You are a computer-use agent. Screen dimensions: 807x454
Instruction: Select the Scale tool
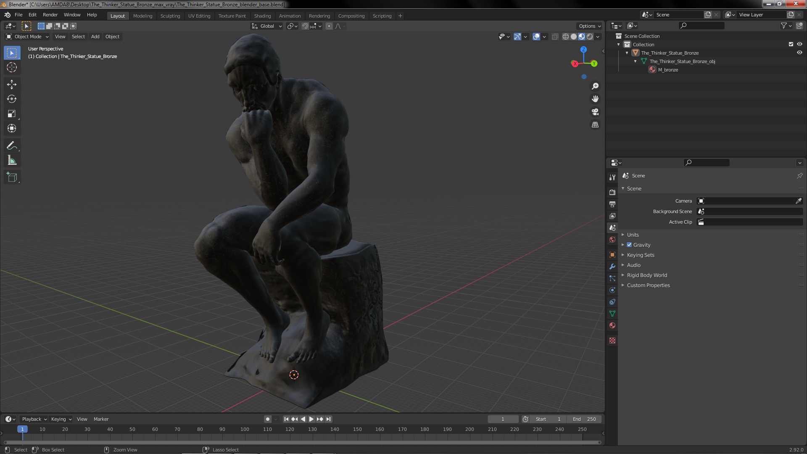tap(12, 114)
